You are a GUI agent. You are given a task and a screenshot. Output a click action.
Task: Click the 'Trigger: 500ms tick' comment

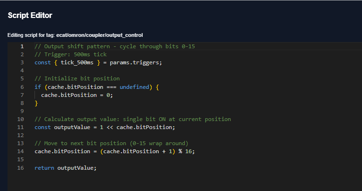pos(75,54)
